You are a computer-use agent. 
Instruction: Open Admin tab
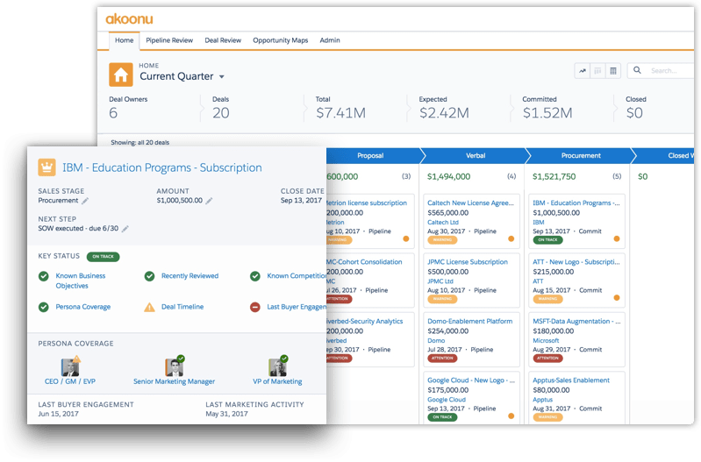[x=330, y=40]
